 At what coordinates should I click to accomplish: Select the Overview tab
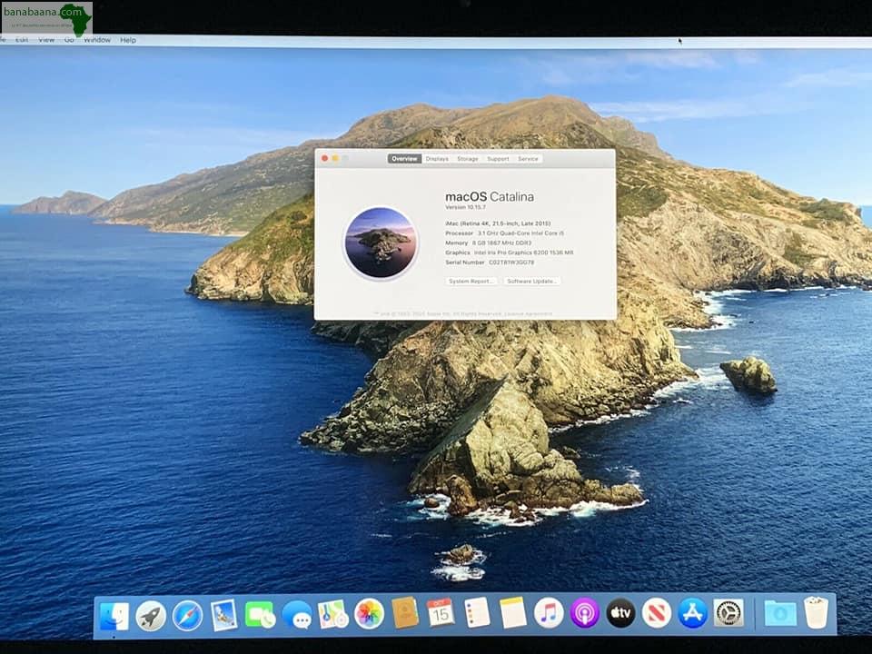coord(404,158)
